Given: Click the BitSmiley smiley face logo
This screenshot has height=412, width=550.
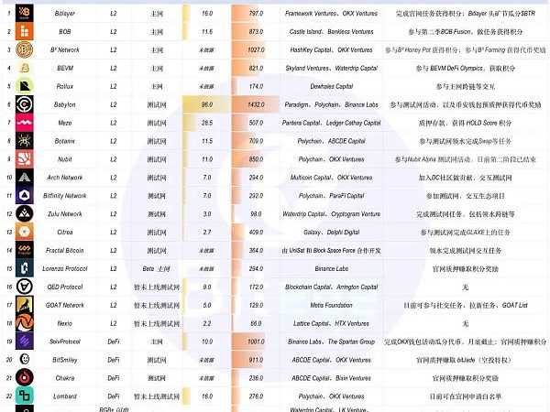Looking at the screenshot, I should coord(25,360).
